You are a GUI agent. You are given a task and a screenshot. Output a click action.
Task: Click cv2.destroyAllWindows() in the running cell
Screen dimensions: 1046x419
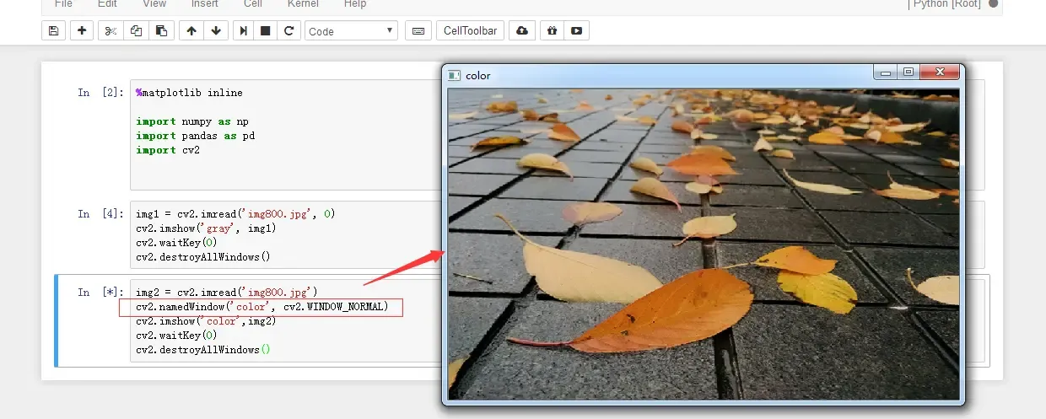(x=203, y=350)
